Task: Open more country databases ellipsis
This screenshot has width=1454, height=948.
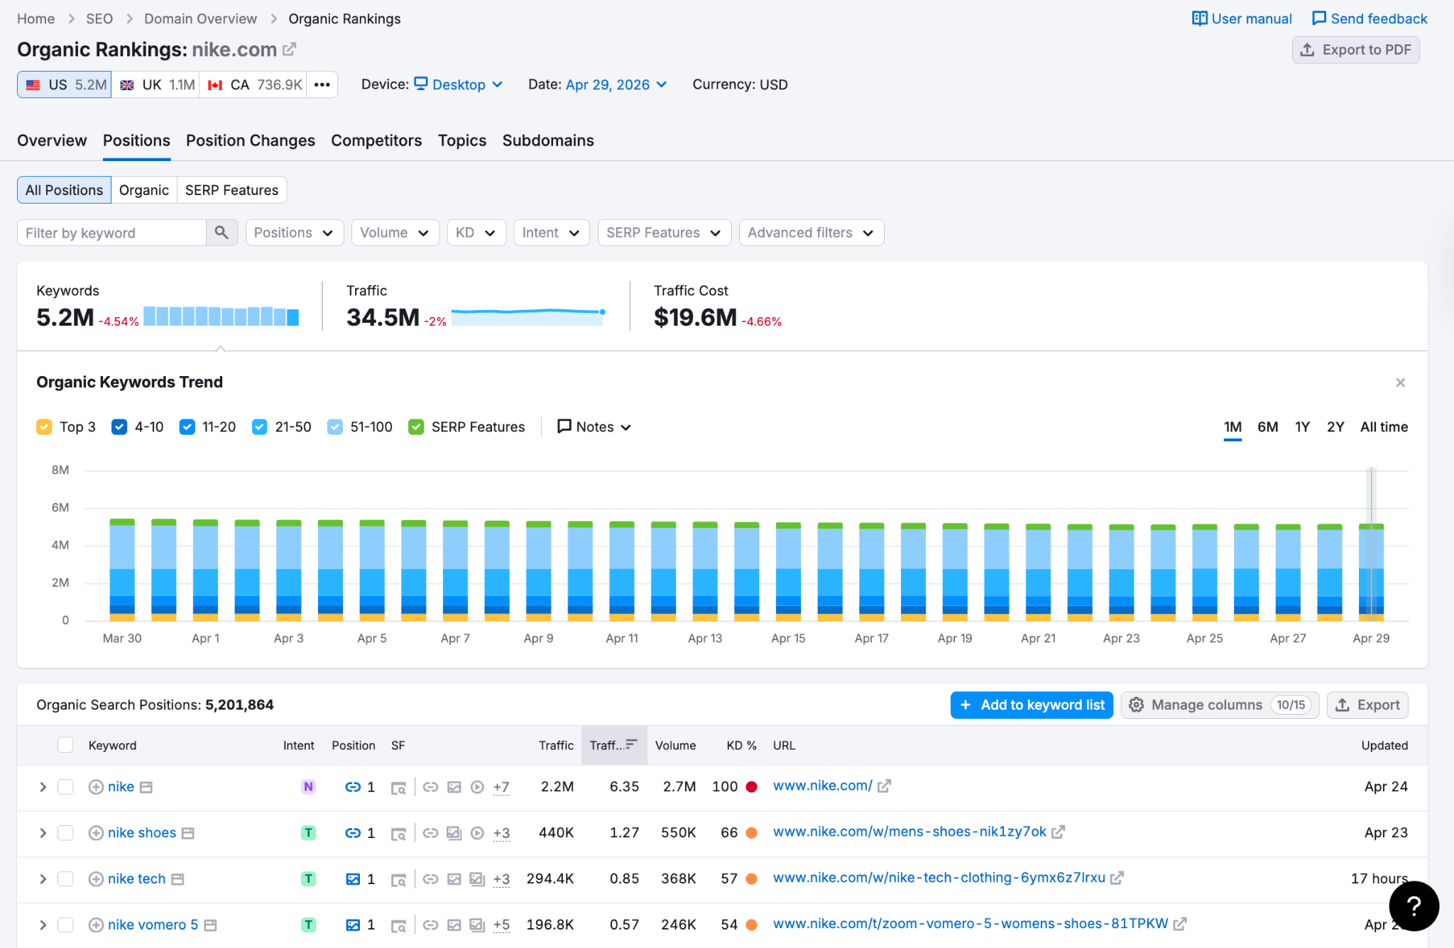Action: point(322,84)
